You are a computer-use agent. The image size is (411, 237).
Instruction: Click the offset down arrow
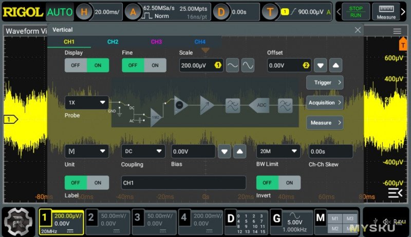(x=321, y=65)
